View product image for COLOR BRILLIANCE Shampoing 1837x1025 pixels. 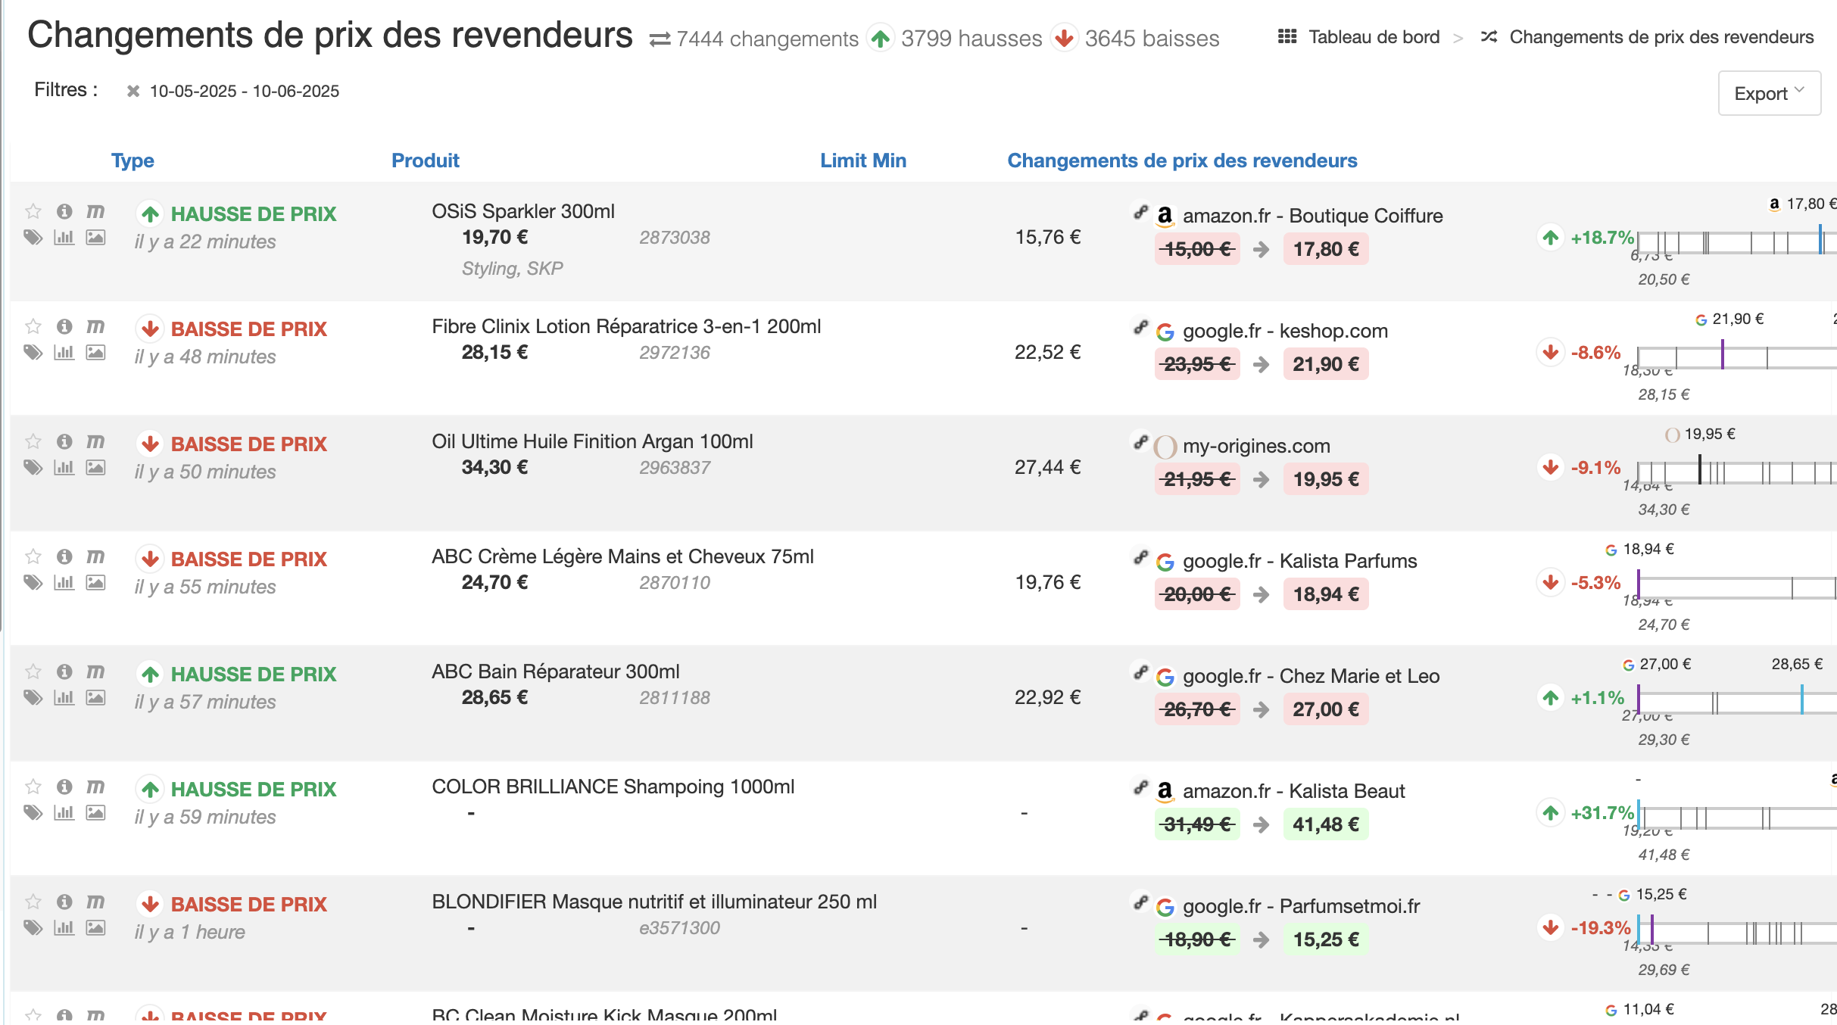pyautogui.click(x=95, y=813)
